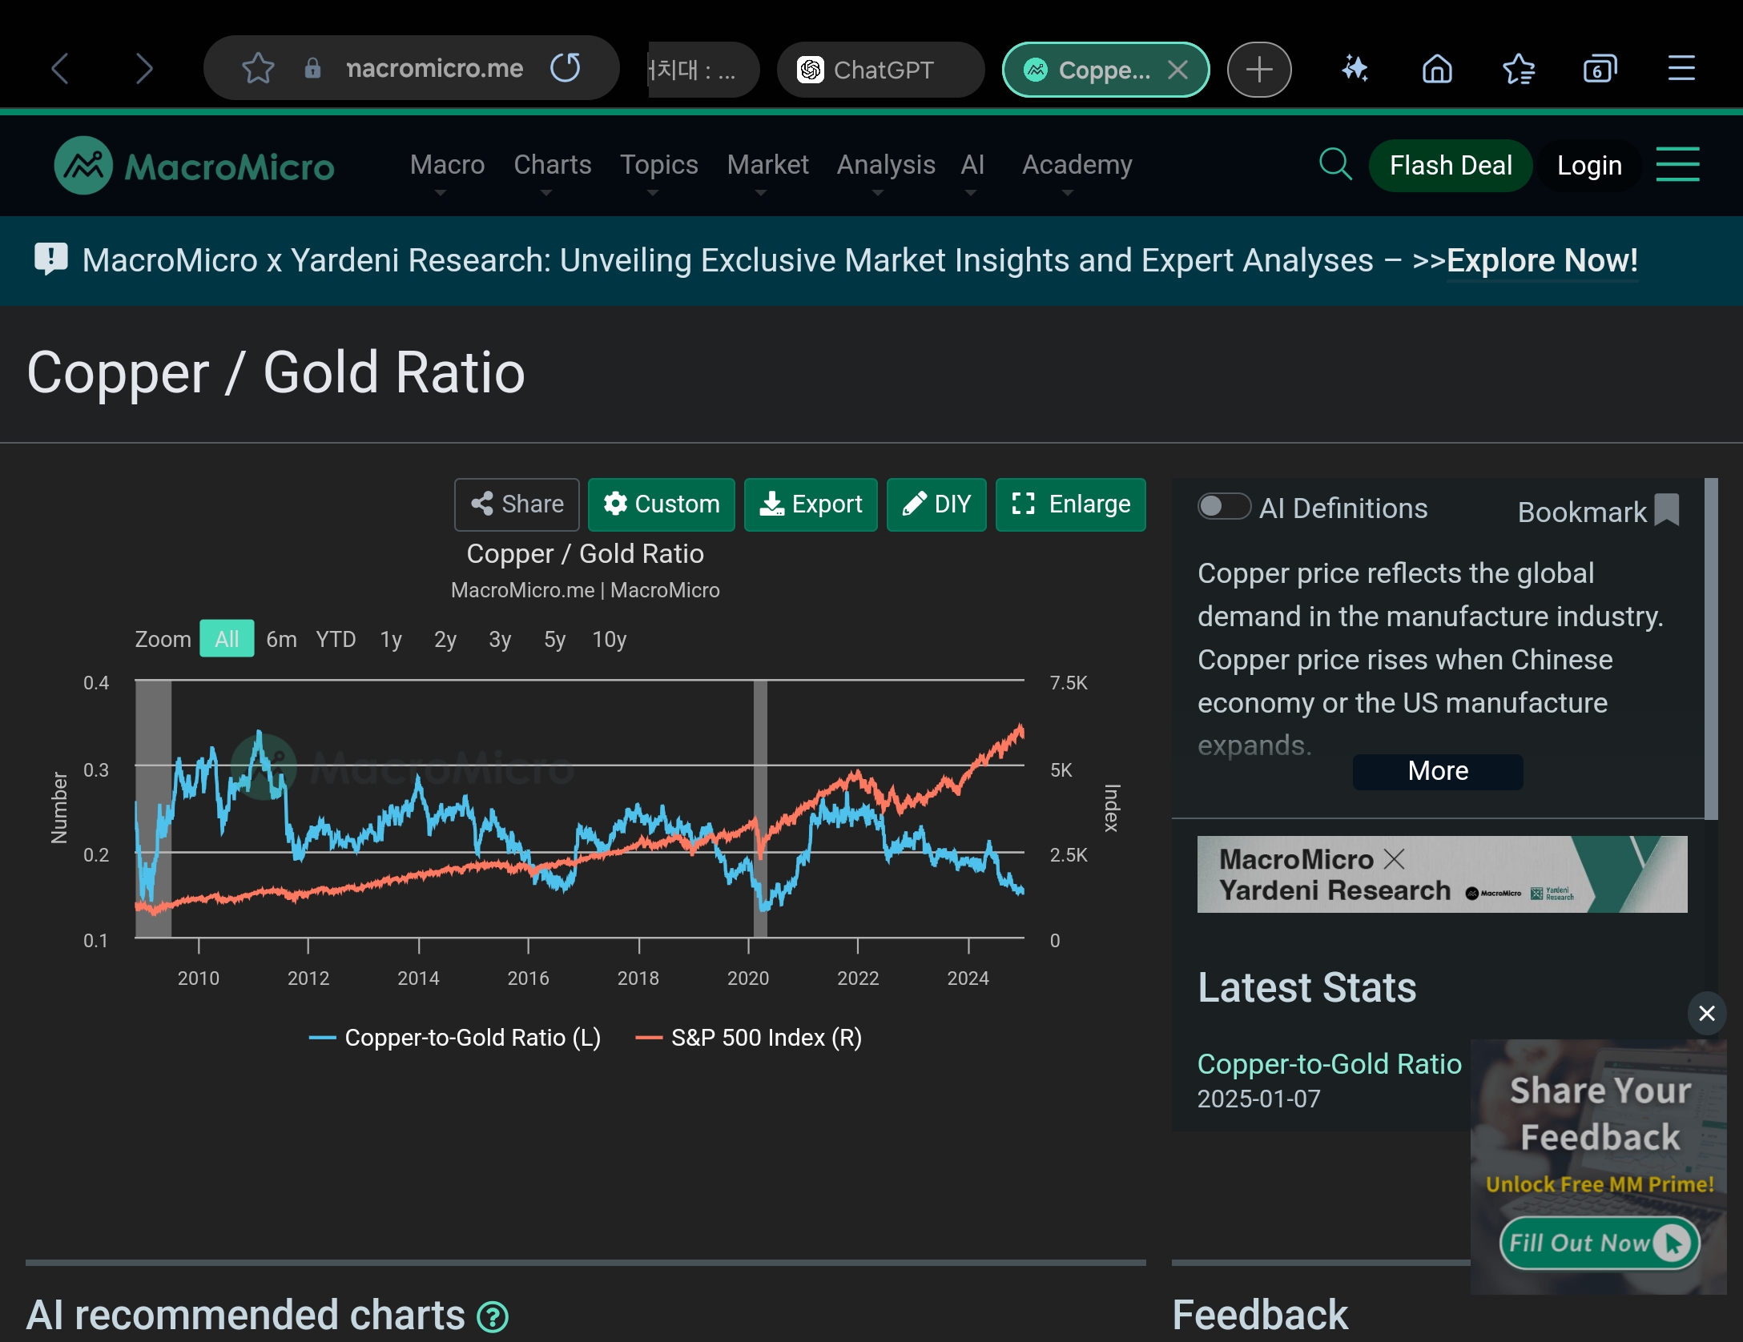Open the site search magnifier
1743x1342 pixels.
pyautogui.click(x=1335, y=164)
